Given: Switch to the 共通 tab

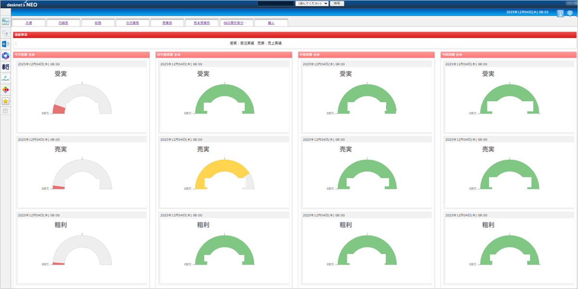Looking at the screenshot, I should (28, 23).
